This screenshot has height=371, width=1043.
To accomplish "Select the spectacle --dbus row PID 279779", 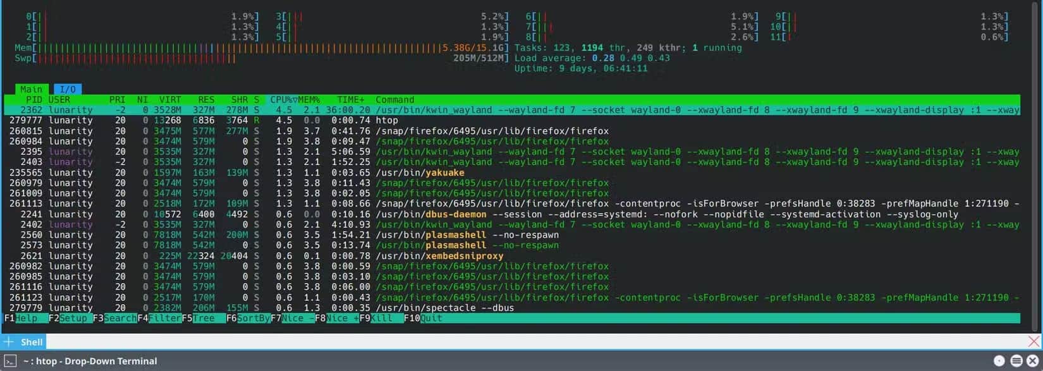I will tap(512, 308).
